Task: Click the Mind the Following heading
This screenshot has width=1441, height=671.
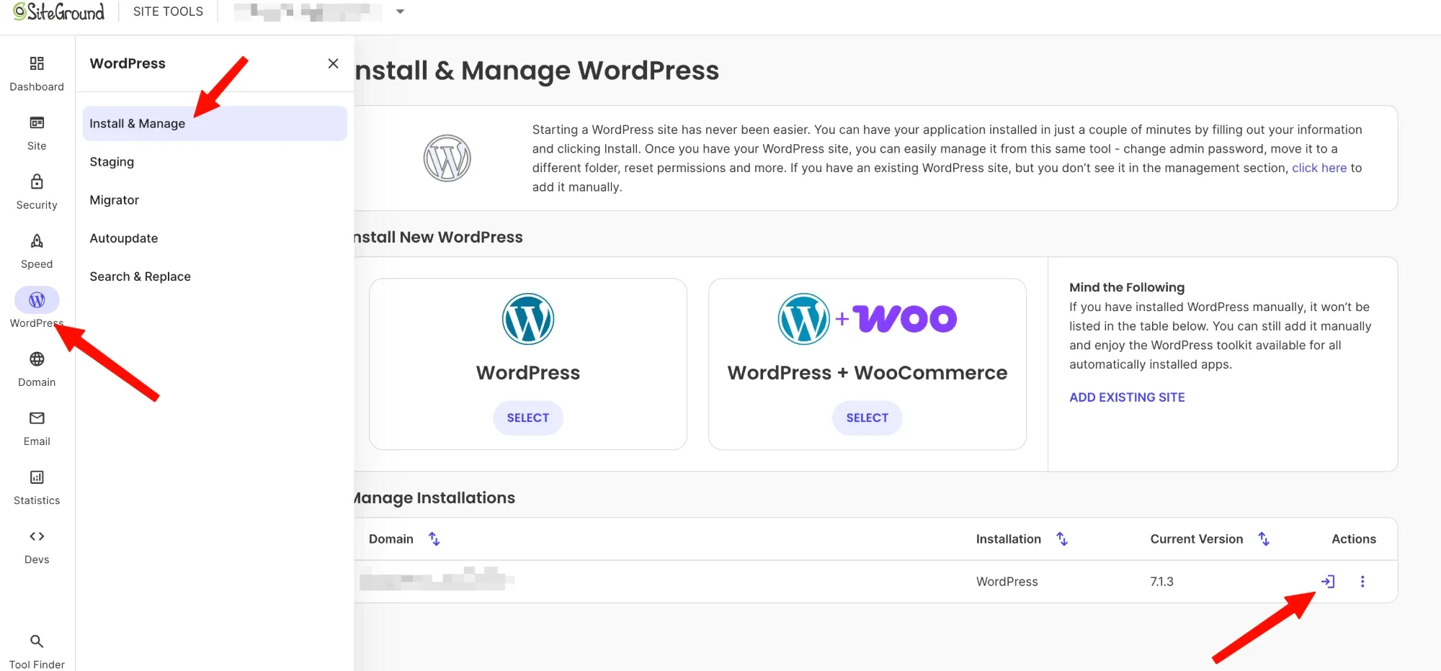Action: [1127, 287]
